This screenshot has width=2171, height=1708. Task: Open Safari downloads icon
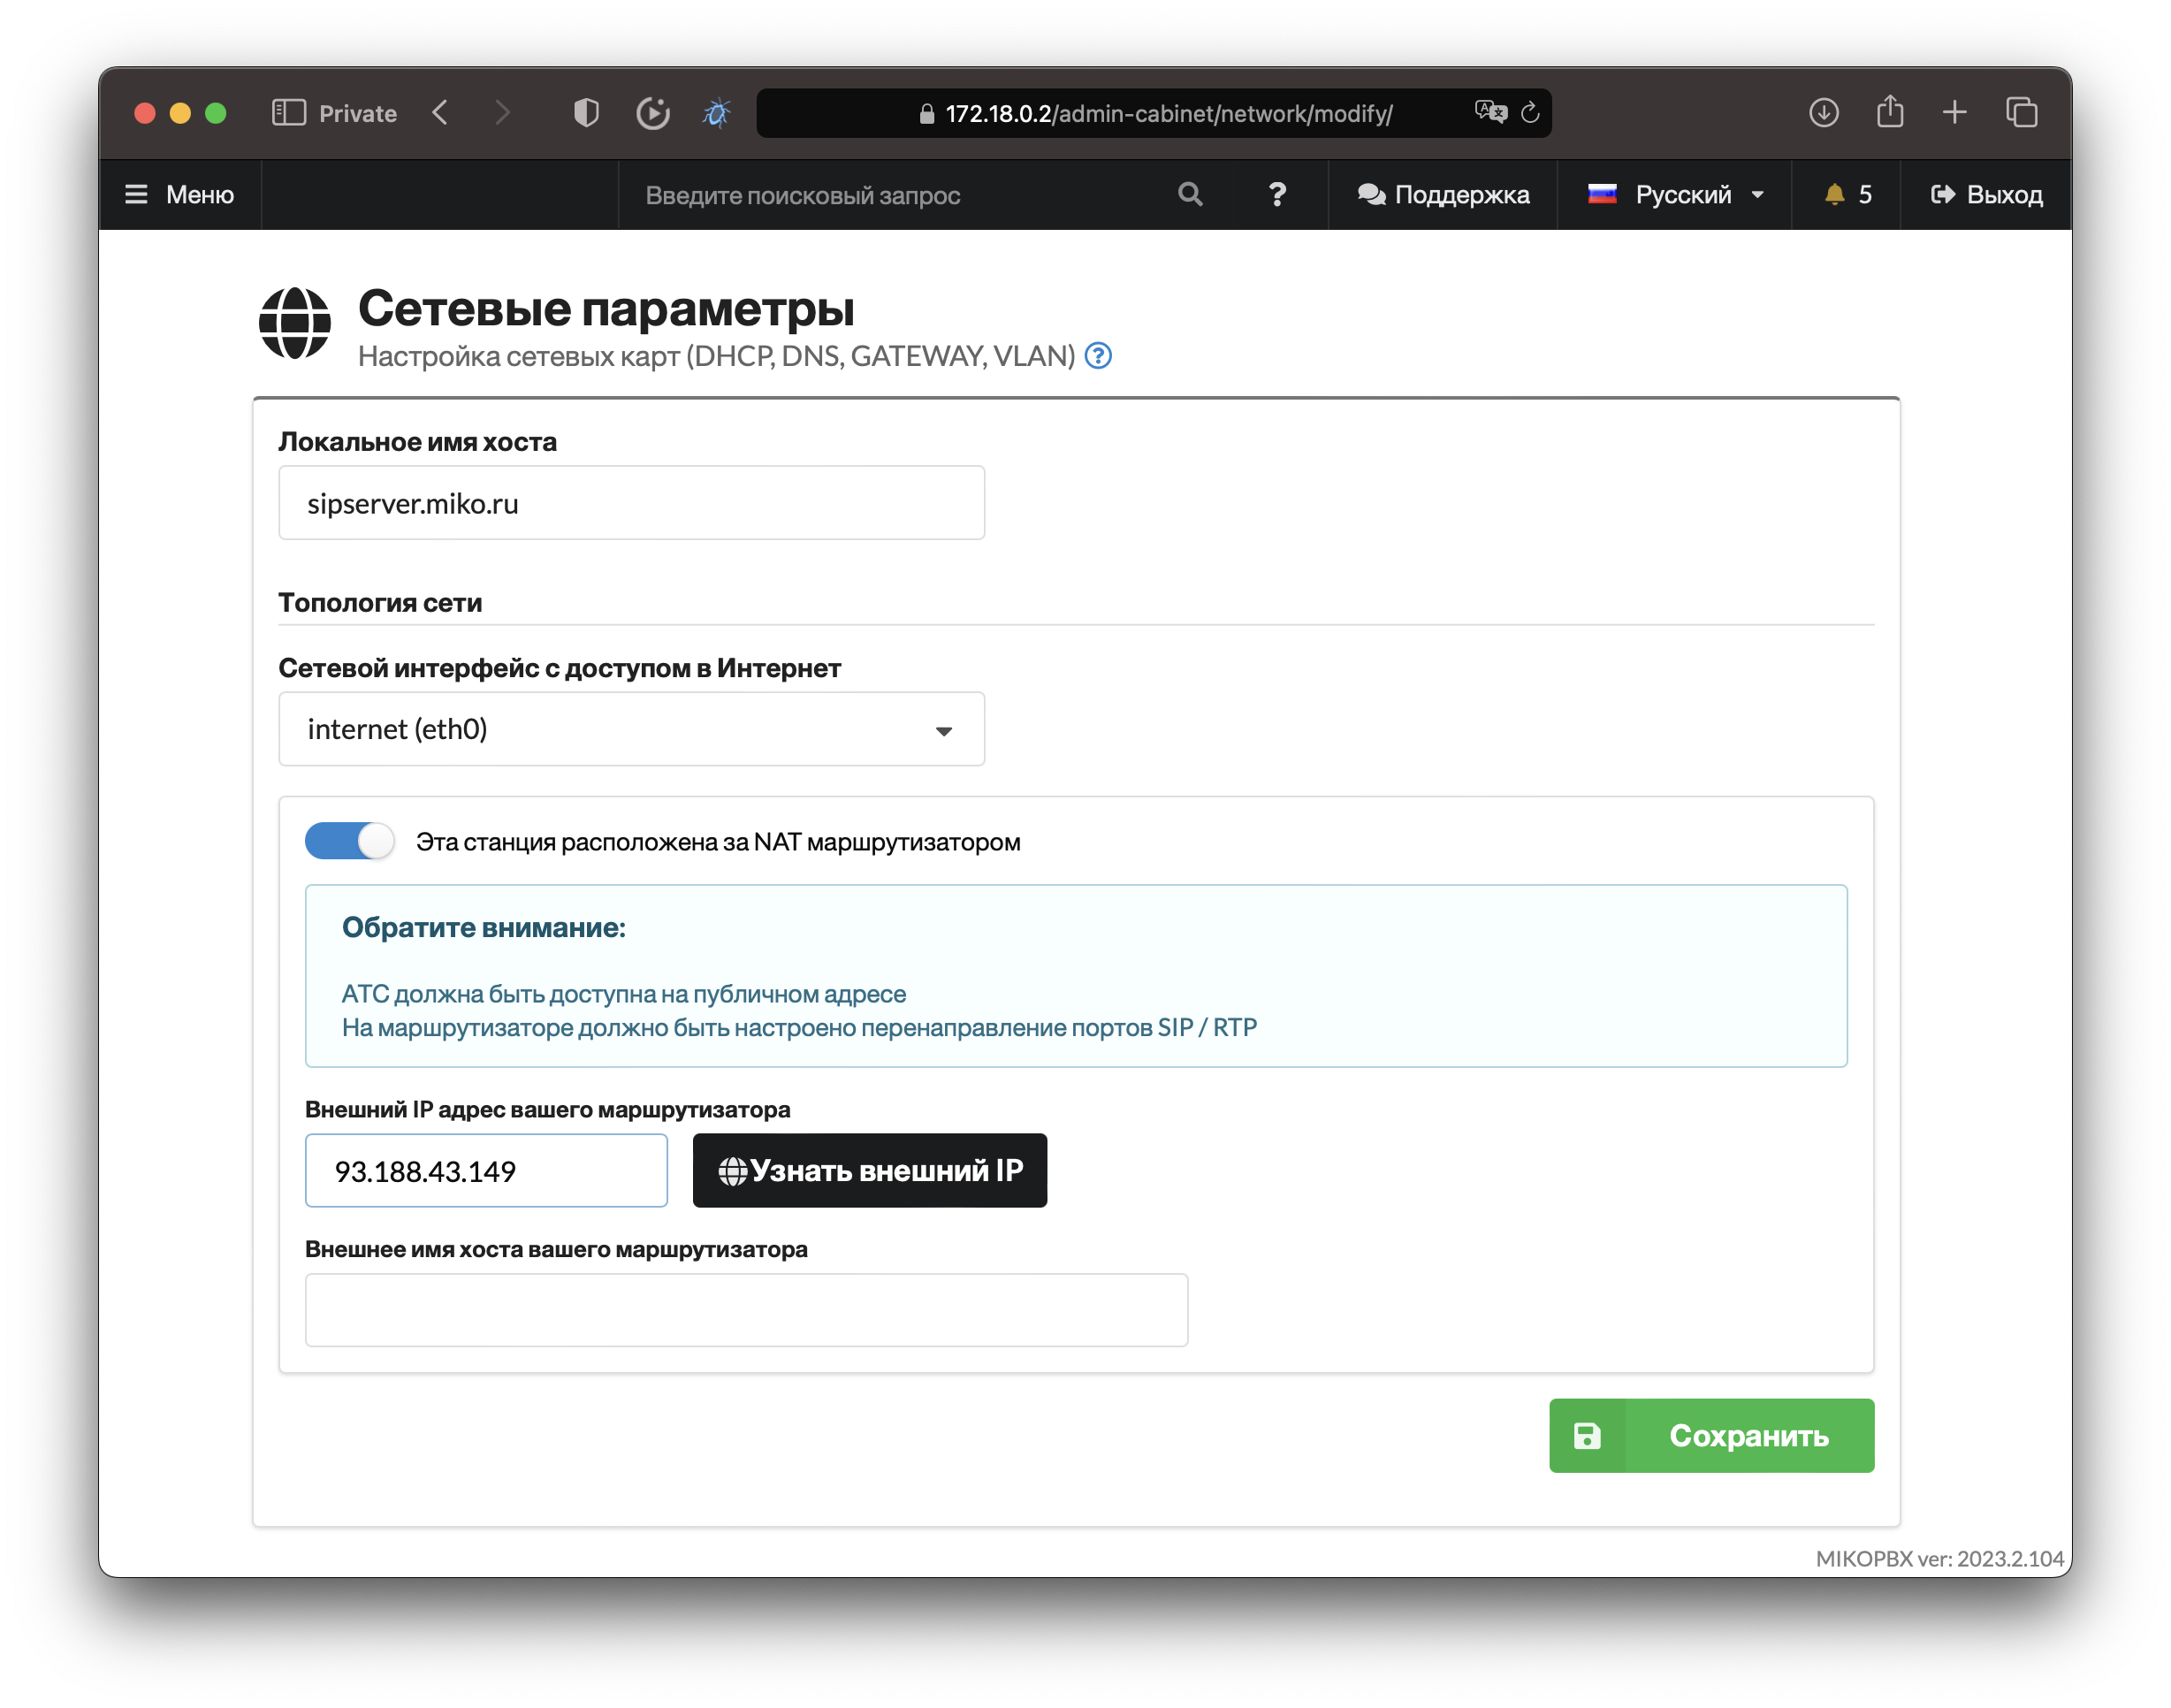[1823, 112]
